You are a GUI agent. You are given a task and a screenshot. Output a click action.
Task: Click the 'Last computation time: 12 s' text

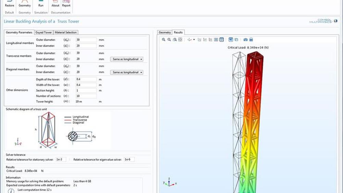[x=35, y=190]
